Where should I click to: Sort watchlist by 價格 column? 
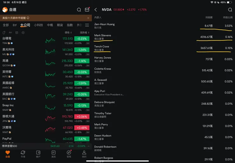pyautogui.click(x=68, y=32)
